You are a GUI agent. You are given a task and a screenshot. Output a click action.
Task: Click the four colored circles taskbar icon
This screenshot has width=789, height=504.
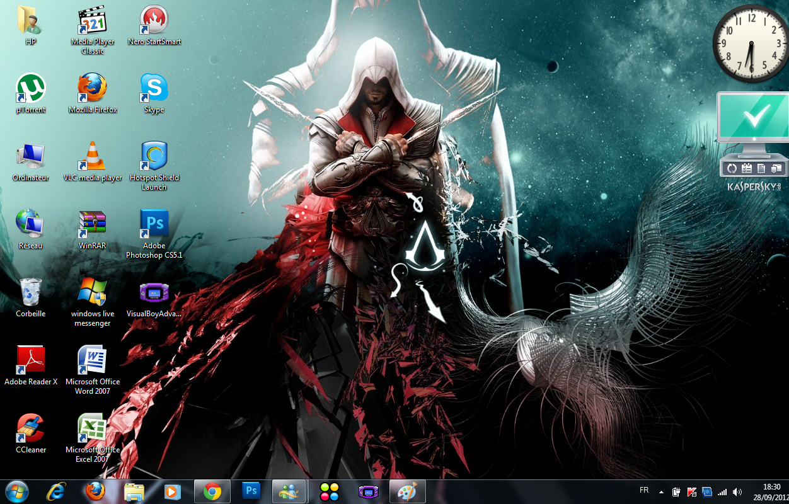coord(329,491)
